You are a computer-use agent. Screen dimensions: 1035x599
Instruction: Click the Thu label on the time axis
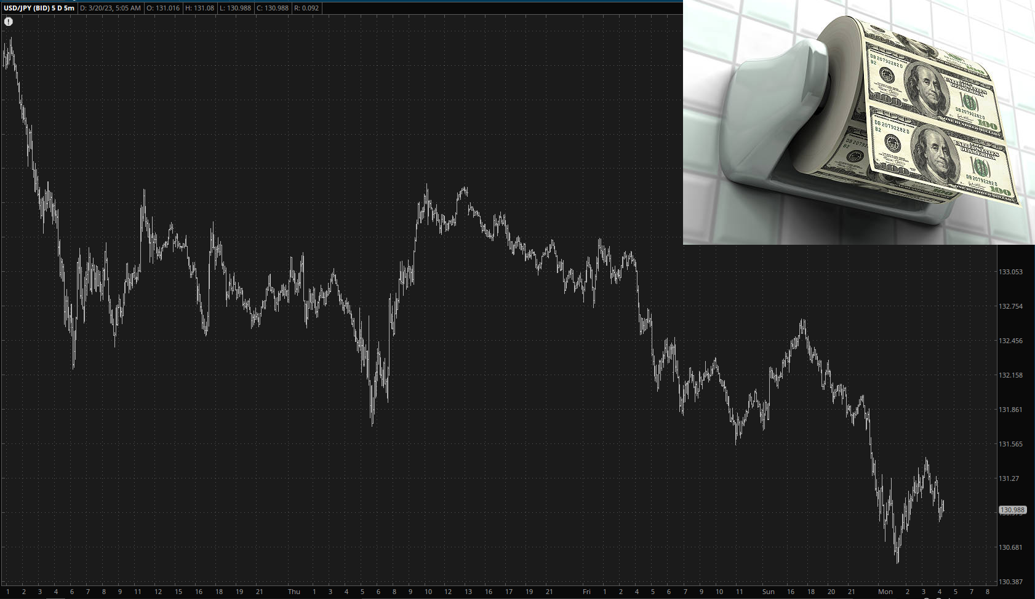[294, 592]
